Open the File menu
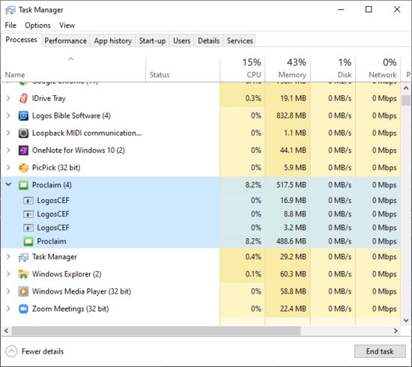 (10, 25)
